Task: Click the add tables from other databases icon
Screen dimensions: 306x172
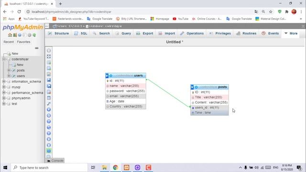Action: click(x=49, y=63)
